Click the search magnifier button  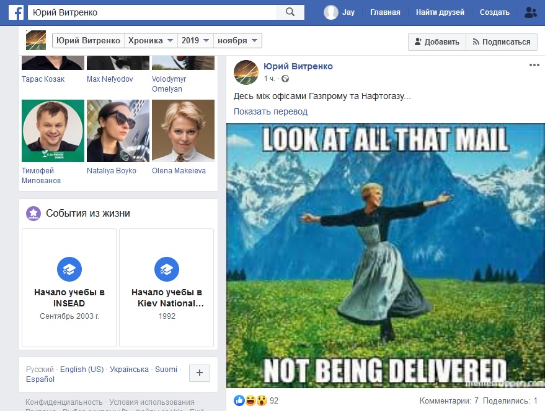pyautogui.click(x=290, y=12)
